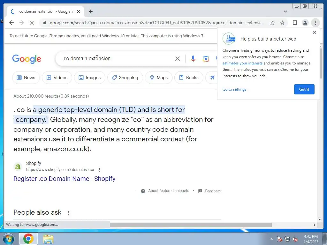Open About featured snippets
Image resolution: width=327 pixels, height=245 pixels.
169,191
